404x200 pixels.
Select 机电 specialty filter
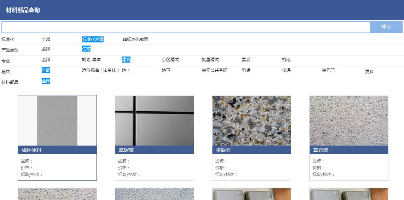[x=286, y=60]
